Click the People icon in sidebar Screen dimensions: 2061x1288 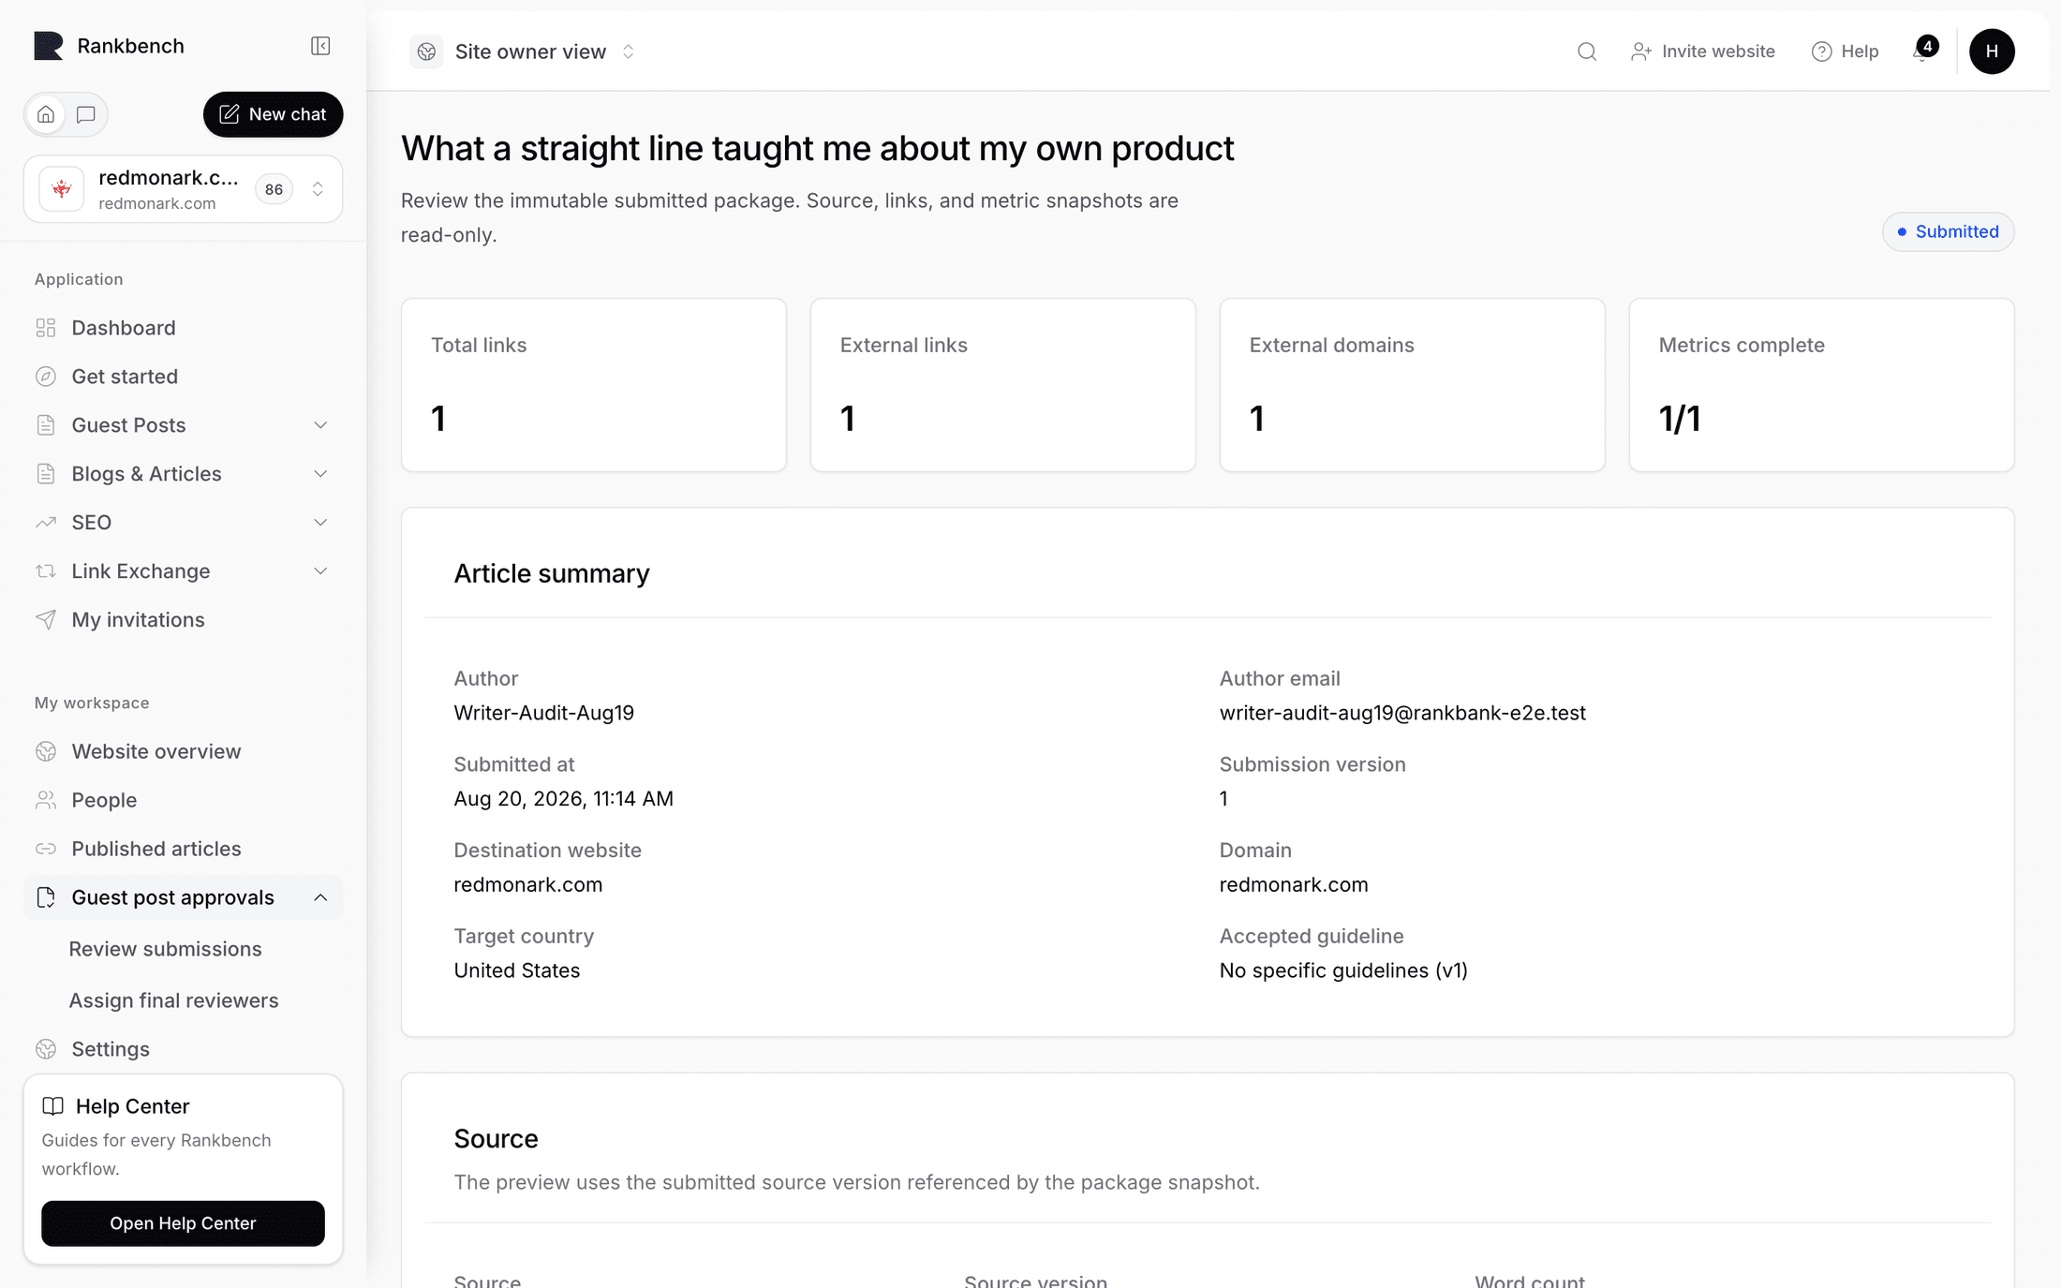pyautogui.click(x=46, y=800)
